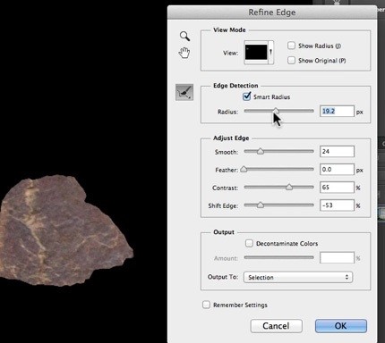Open the Output To Selection dropdown
Screen dimensions: 385x343
(298, 277)
